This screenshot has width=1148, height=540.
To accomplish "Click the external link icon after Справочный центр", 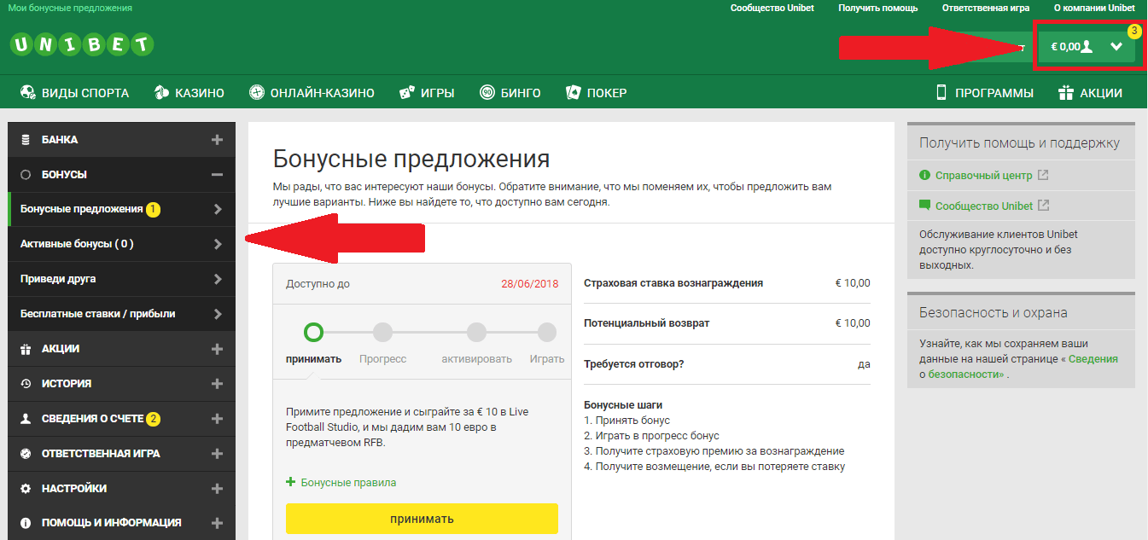I will click(x=1043, y=176).
